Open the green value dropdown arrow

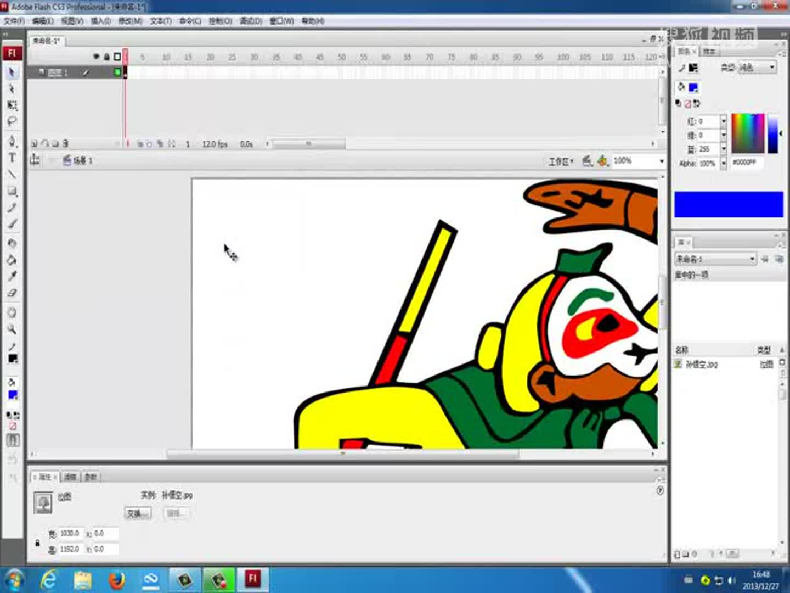pyautogui.click(x=723, y=135)
